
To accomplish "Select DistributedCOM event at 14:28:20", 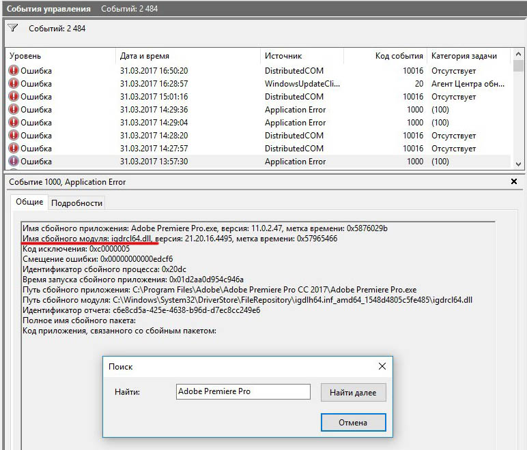I will click(258, 136).
